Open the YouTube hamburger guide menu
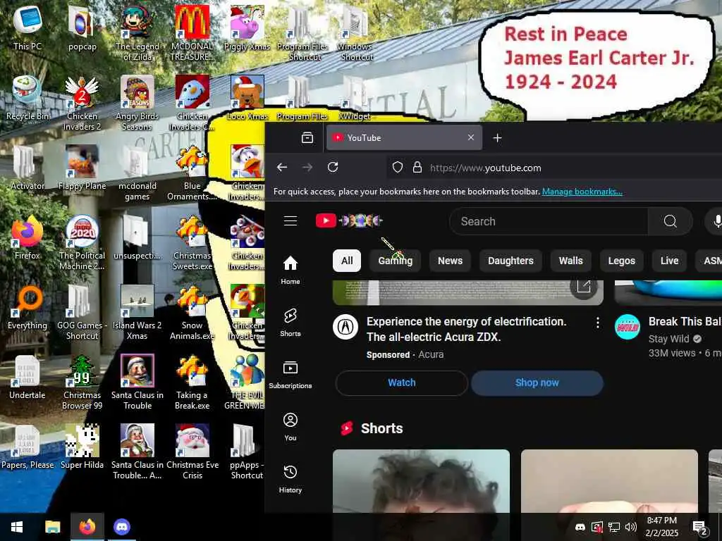This screenshot has height=541, width=722. pyautogui.click(x=290, y=220)
